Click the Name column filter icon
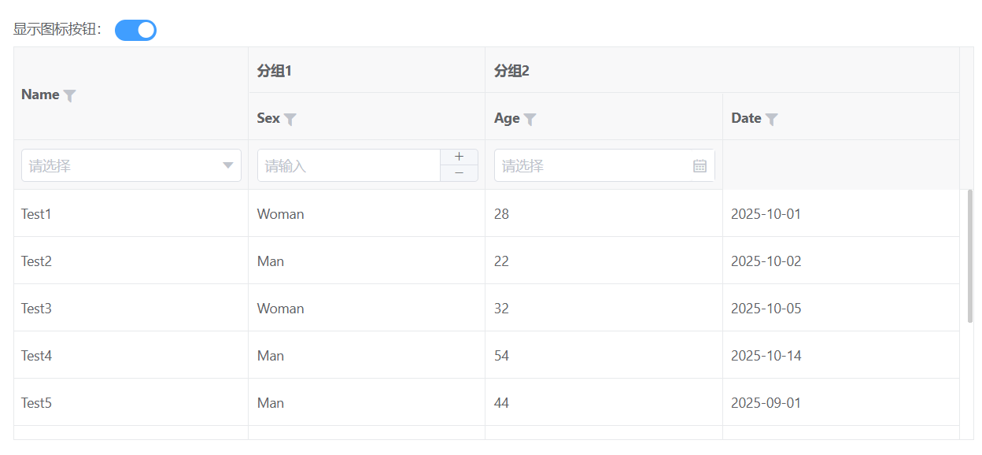 tap(70, 95)
